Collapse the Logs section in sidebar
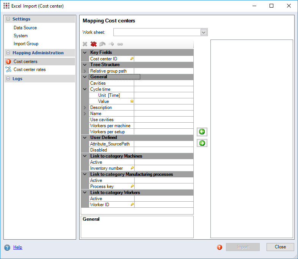The width and height of the screenshot is (298, 259). [x=8, y=79]
